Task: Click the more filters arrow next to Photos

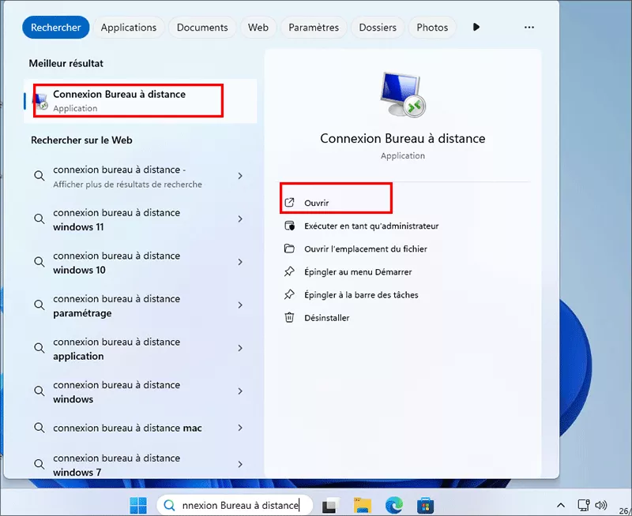Action: [476, 27]
